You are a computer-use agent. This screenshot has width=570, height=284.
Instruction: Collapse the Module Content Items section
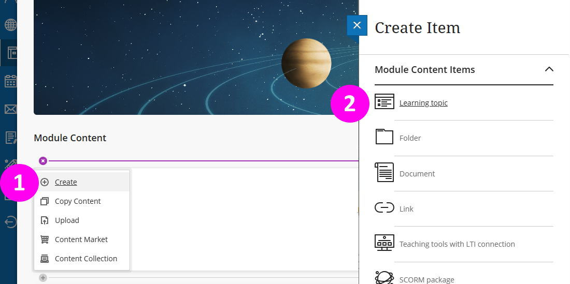(549, 69)
